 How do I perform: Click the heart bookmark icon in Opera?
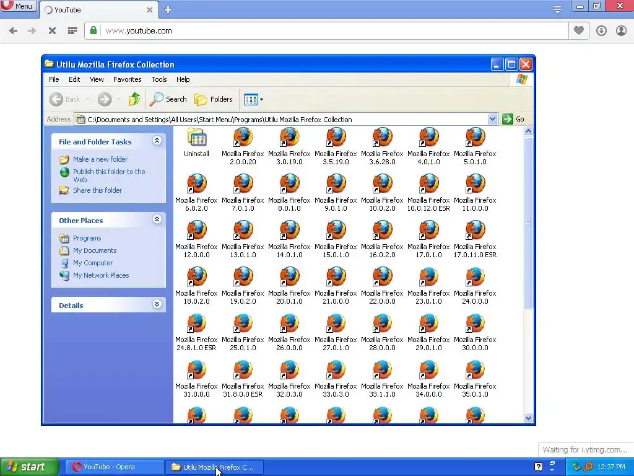[x=579, y=30]
